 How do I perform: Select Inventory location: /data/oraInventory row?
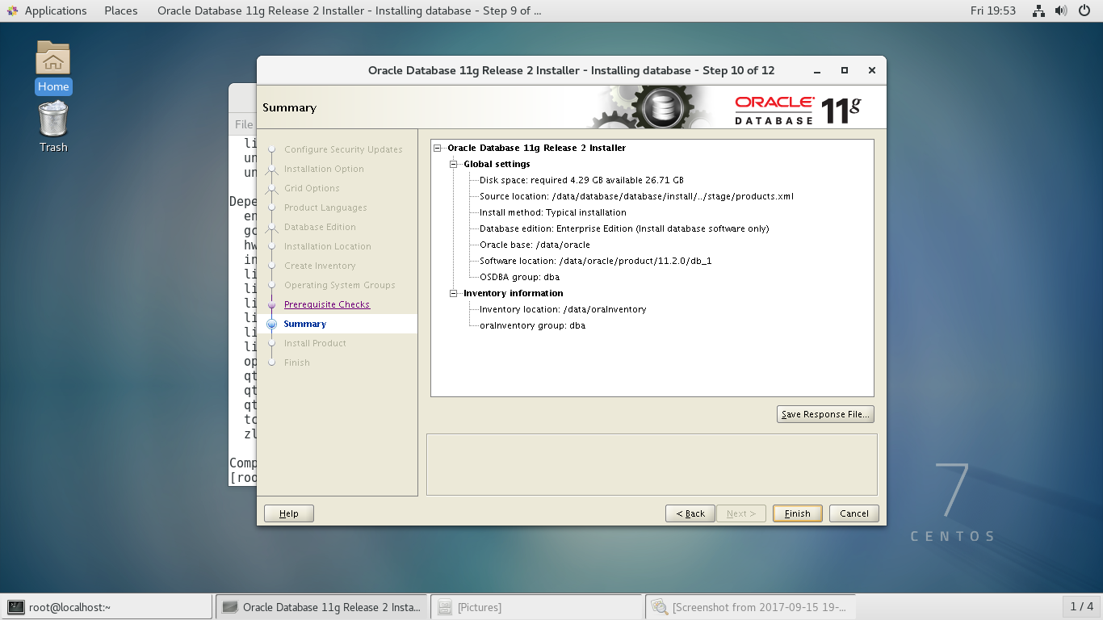(x=563, y=309)
